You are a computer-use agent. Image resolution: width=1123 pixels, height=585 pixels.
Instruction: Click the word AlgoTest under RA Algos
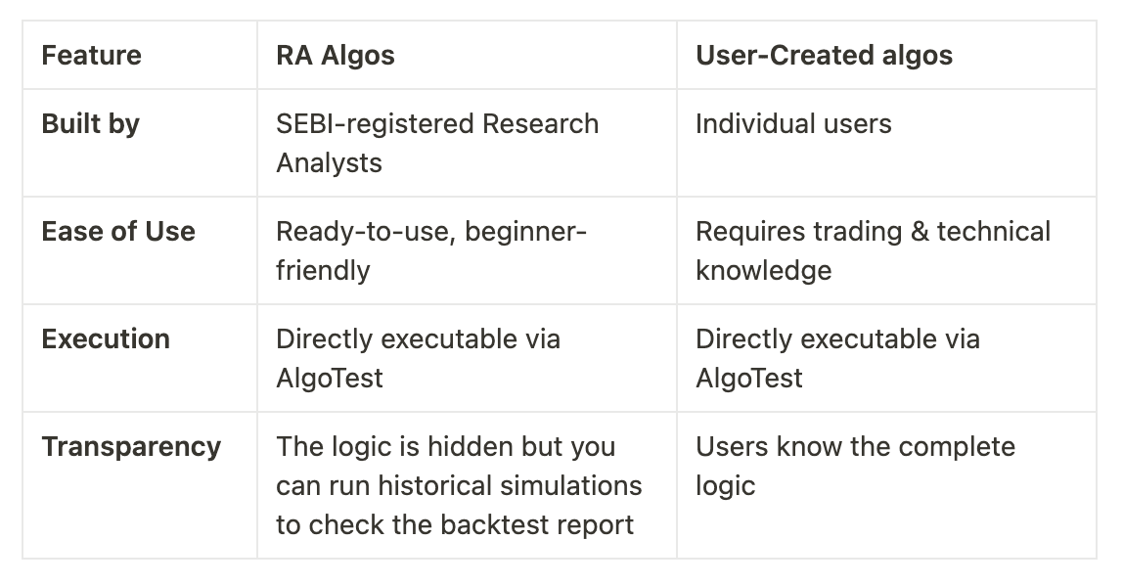[330, 378]
